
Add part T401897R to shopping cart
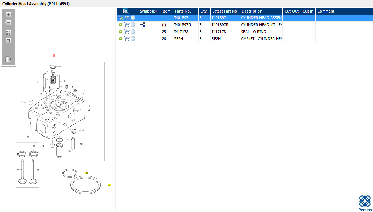pos(127,25)
